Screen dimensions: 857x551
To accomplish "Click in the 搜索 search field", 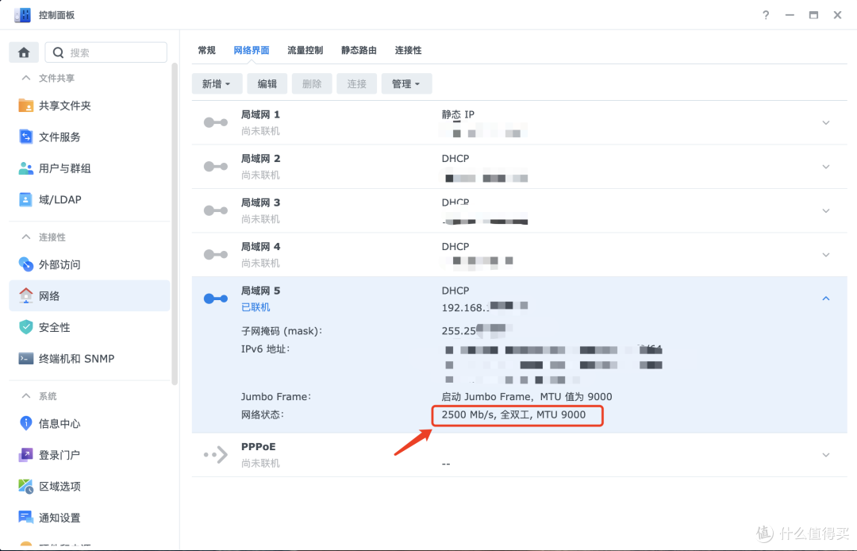I will (x=106, y=52).
